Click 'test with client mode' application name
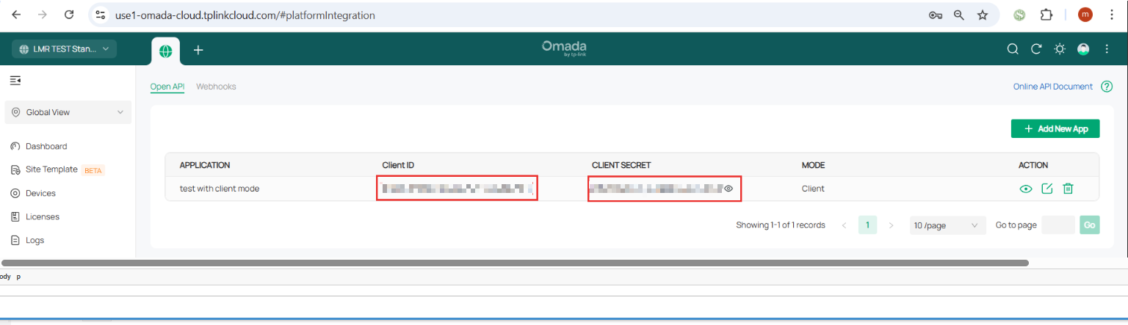The image size is (1128, 325). [x=220, y=189]
